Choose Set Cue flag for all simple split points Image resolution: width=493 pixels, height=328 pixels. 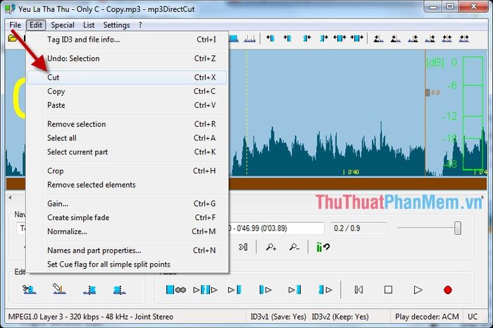(x=127, y=264)
